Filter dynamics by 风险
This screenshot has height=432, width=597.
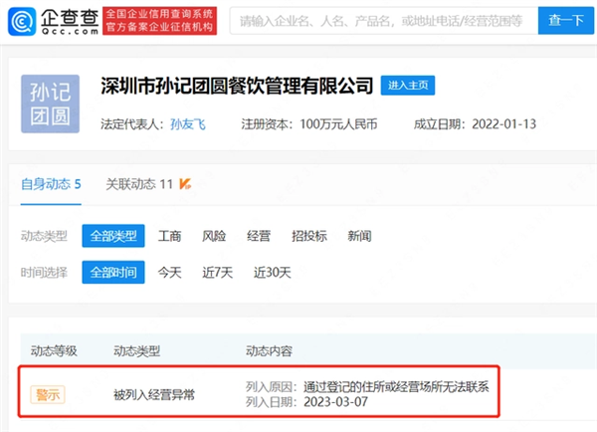(214, 236)
